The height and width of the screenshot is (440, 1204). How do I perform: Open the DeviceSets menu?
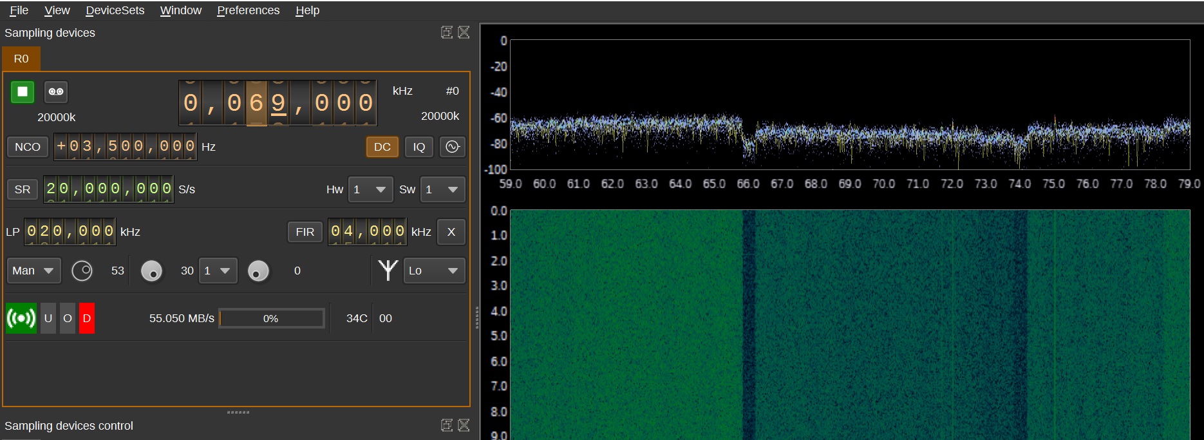tap(115, 10)
